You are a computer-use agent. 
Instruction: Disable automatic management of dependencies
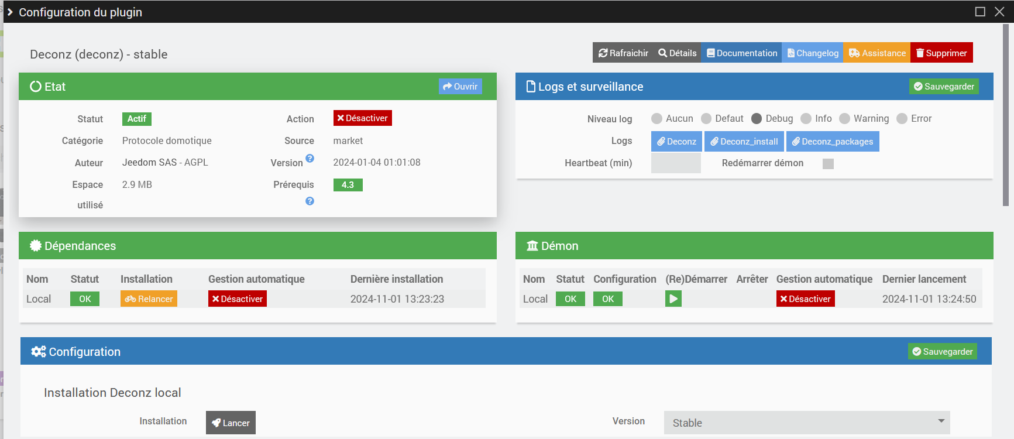(x=238, y=299)
